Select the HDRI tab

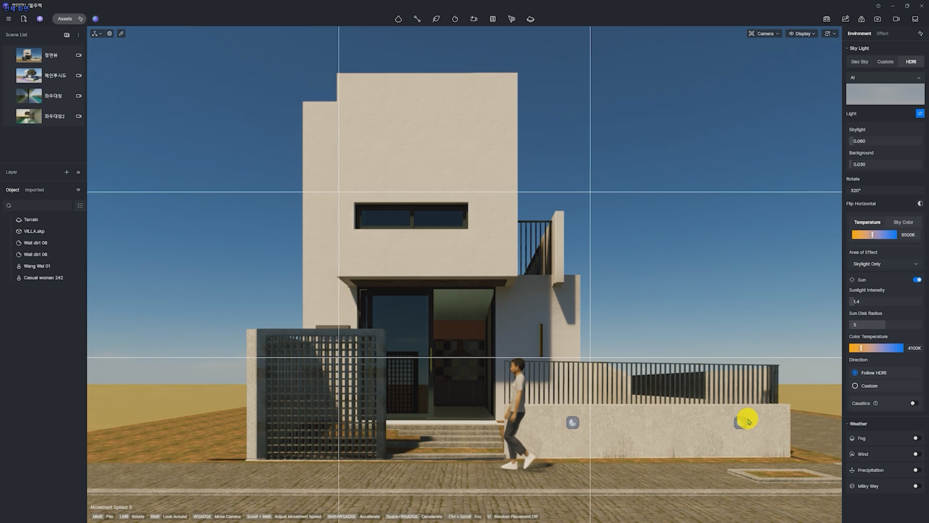coord(911,62)
